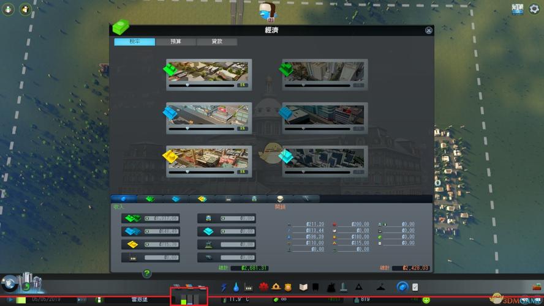
Task: Click the citizen happiness smiley
Action: [426, 300]
